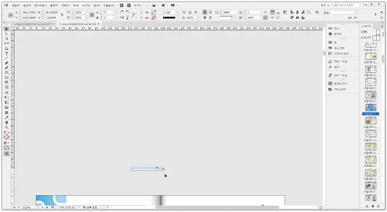
Task: Open the Help menu
Action: point(108,5)
